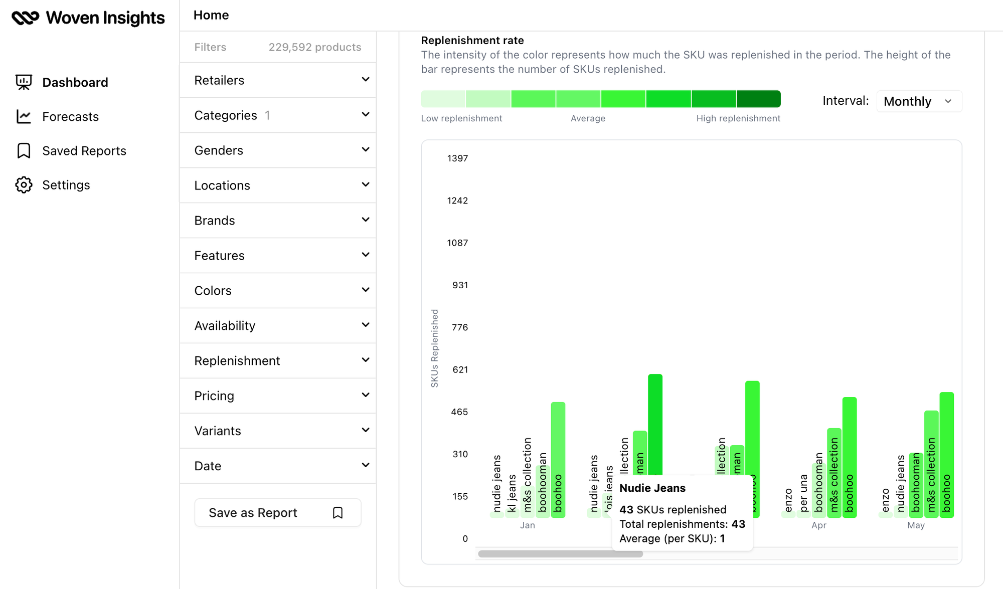The height and width of the screenshot is (589, 1003).
Task: Click the May boohooman bar
Action: point(916,485)
